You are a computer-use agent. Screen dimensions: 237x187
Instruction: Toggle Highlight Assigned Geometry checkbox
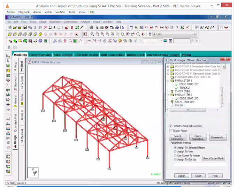(x=171, y=126)
